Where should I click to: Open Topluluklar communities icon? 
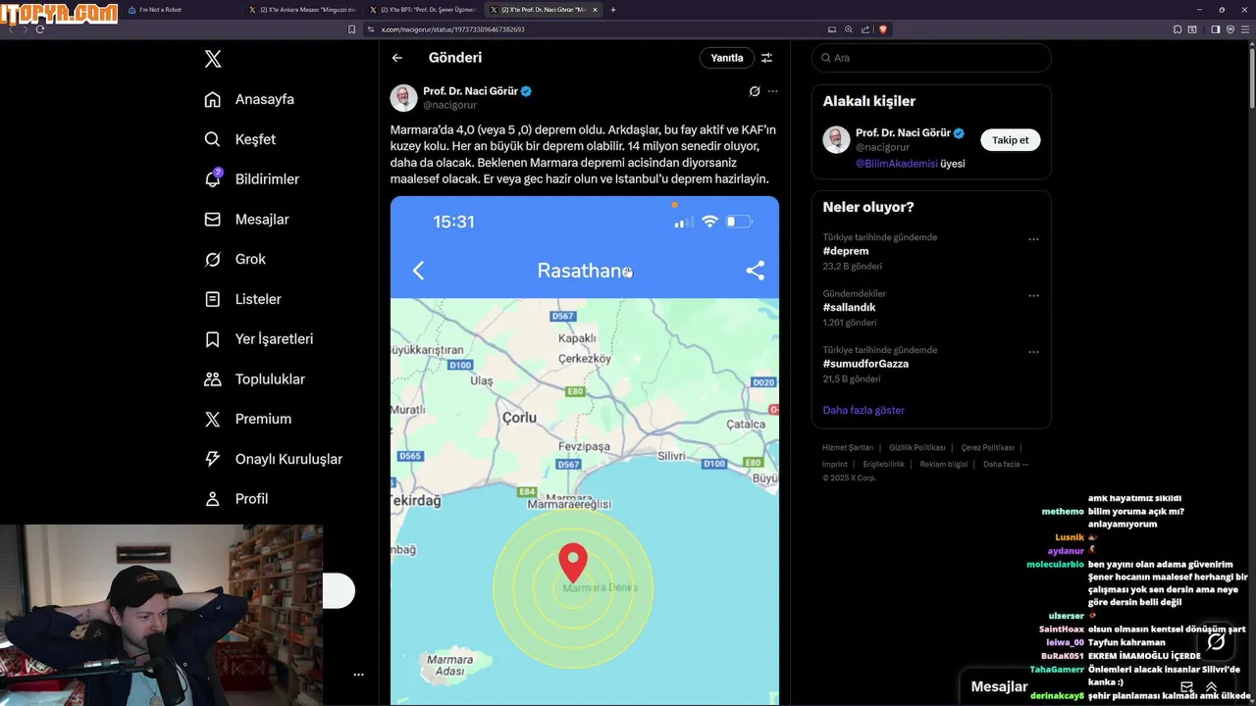point(212,378)
